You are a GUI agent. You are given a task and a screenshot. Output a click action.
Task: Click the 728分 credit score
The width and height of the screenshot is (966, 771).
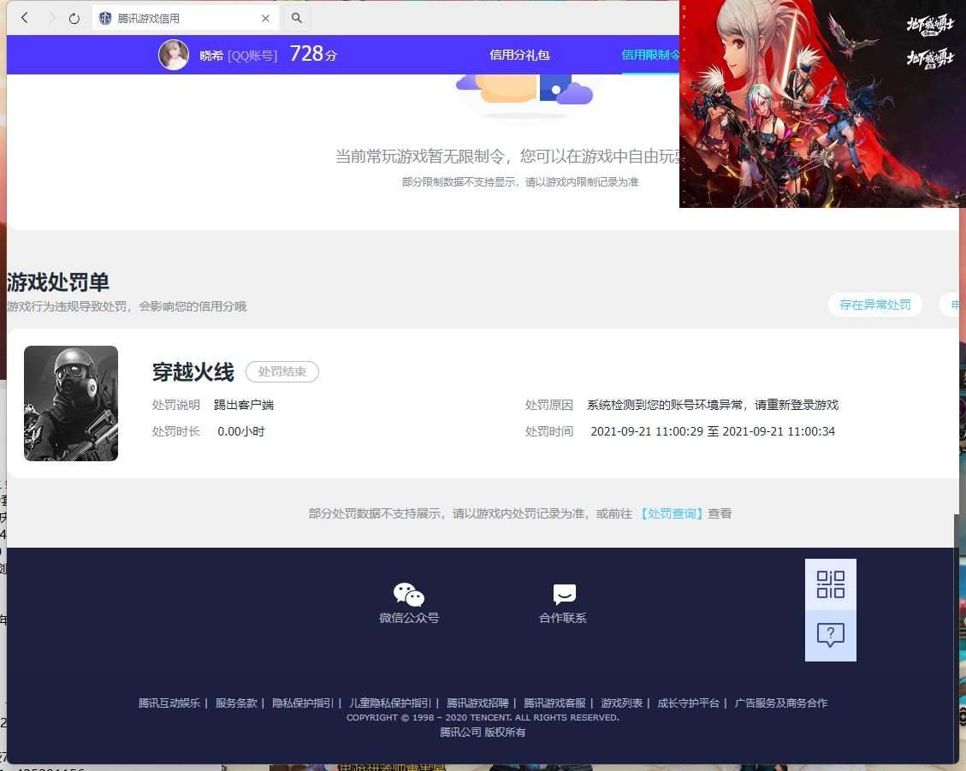coord(313,54)
